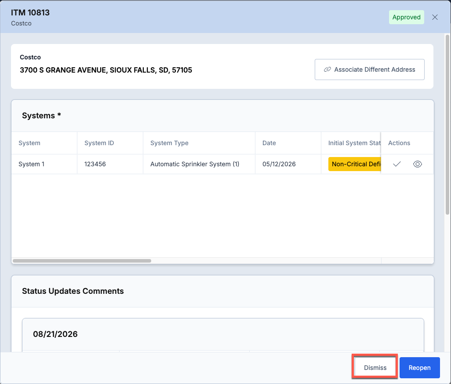This screenshot has width=451, height=384.
Task: Click the Status Updates Comments heading
Action: (x=73, y=291)
